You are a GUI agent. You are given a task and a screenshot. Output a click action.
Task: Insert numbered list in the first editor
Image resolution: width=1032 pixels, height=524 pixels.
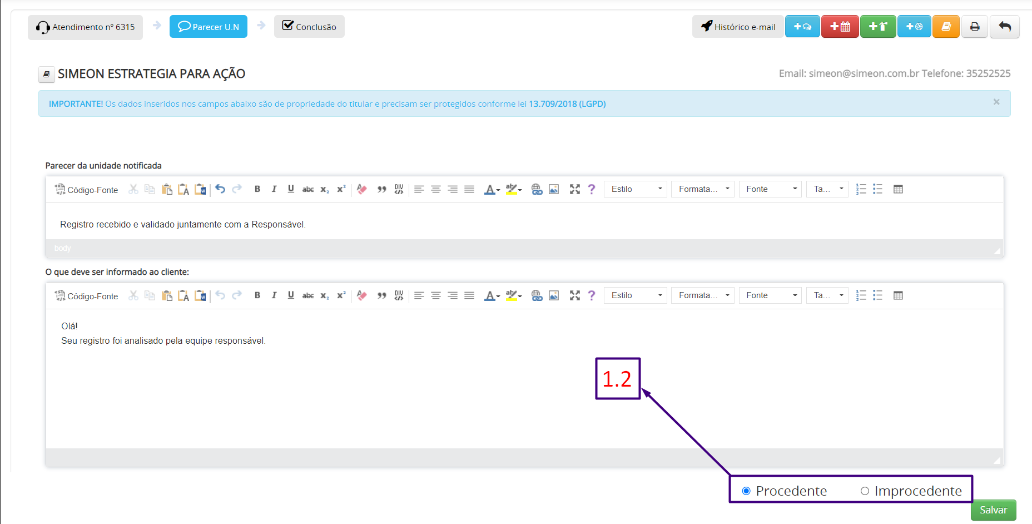(x=861, y=189)
